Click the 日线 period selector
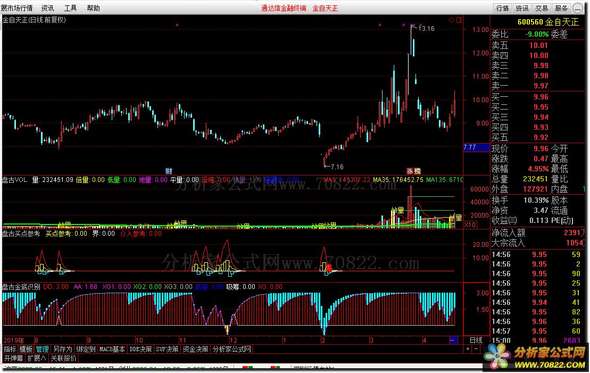 (476, 340)
